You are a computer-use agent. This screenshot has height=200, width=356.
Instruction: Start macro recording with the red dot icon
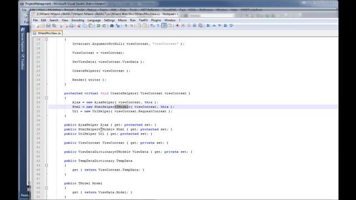(177, 26)
